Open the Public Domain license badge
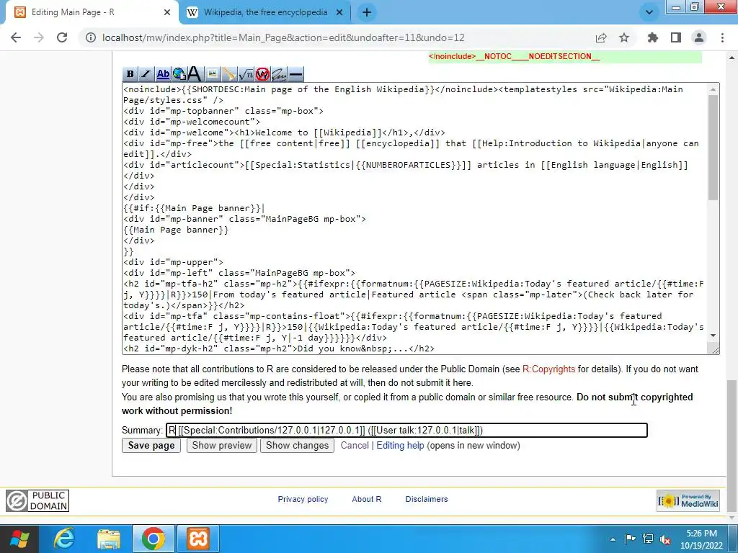This screenshot has width=738, height=553. click(37, 501)
